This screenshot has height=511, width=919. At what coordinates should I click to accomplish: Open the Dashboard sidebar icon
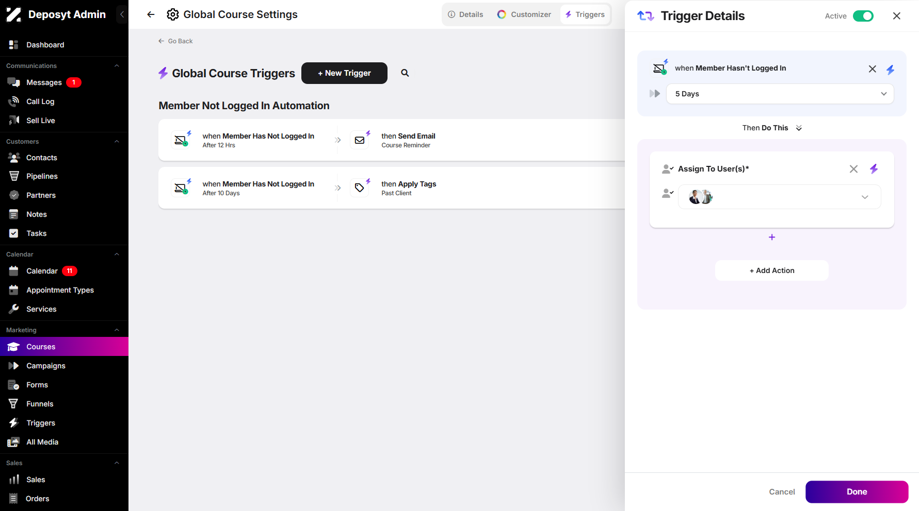[14, 45]
